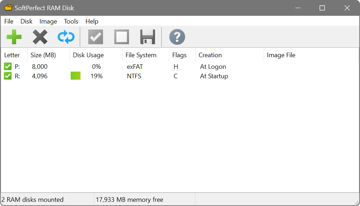Screen dimensions: 360x206
Task: Restart the RAM disk using blue arrows icon
Action: pos(66,37)
